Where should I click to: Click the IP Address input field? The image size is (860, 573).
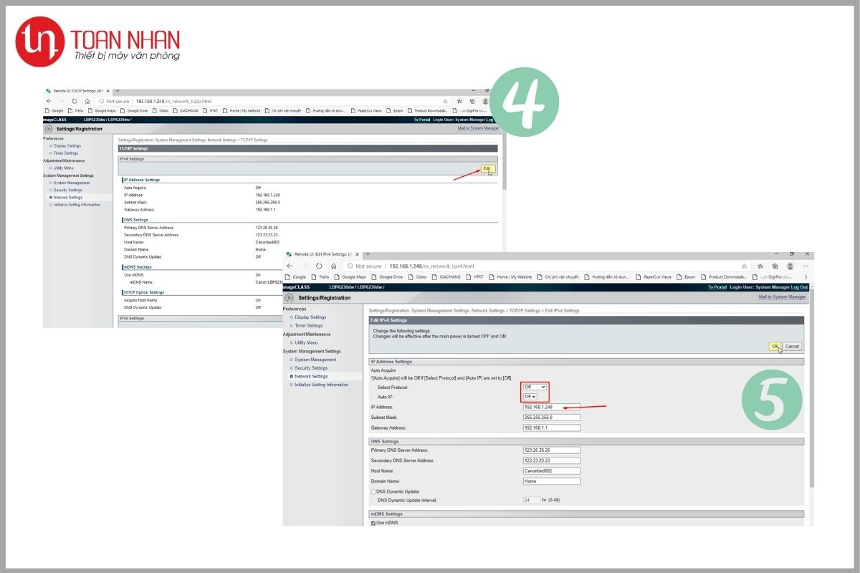(x=552, y=407)
